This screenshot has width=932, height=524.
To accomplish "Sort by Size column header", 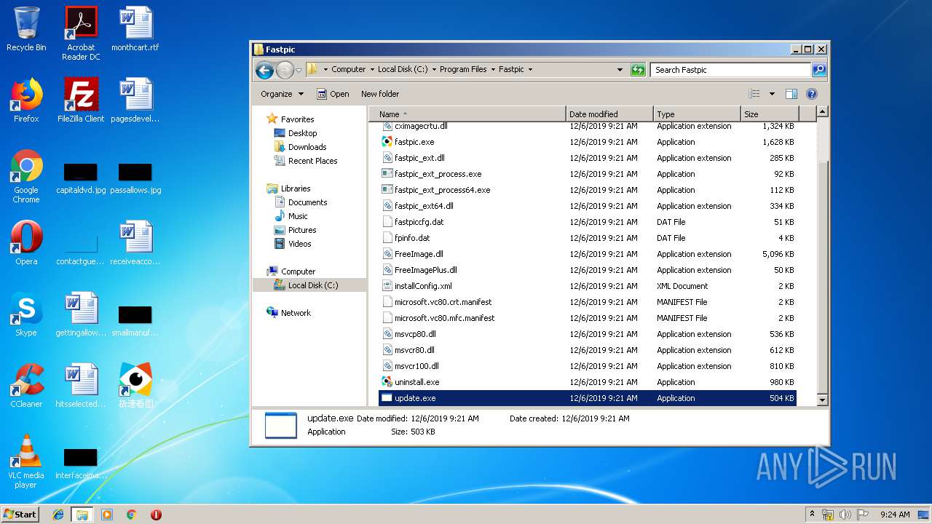I will coord(770,114).
